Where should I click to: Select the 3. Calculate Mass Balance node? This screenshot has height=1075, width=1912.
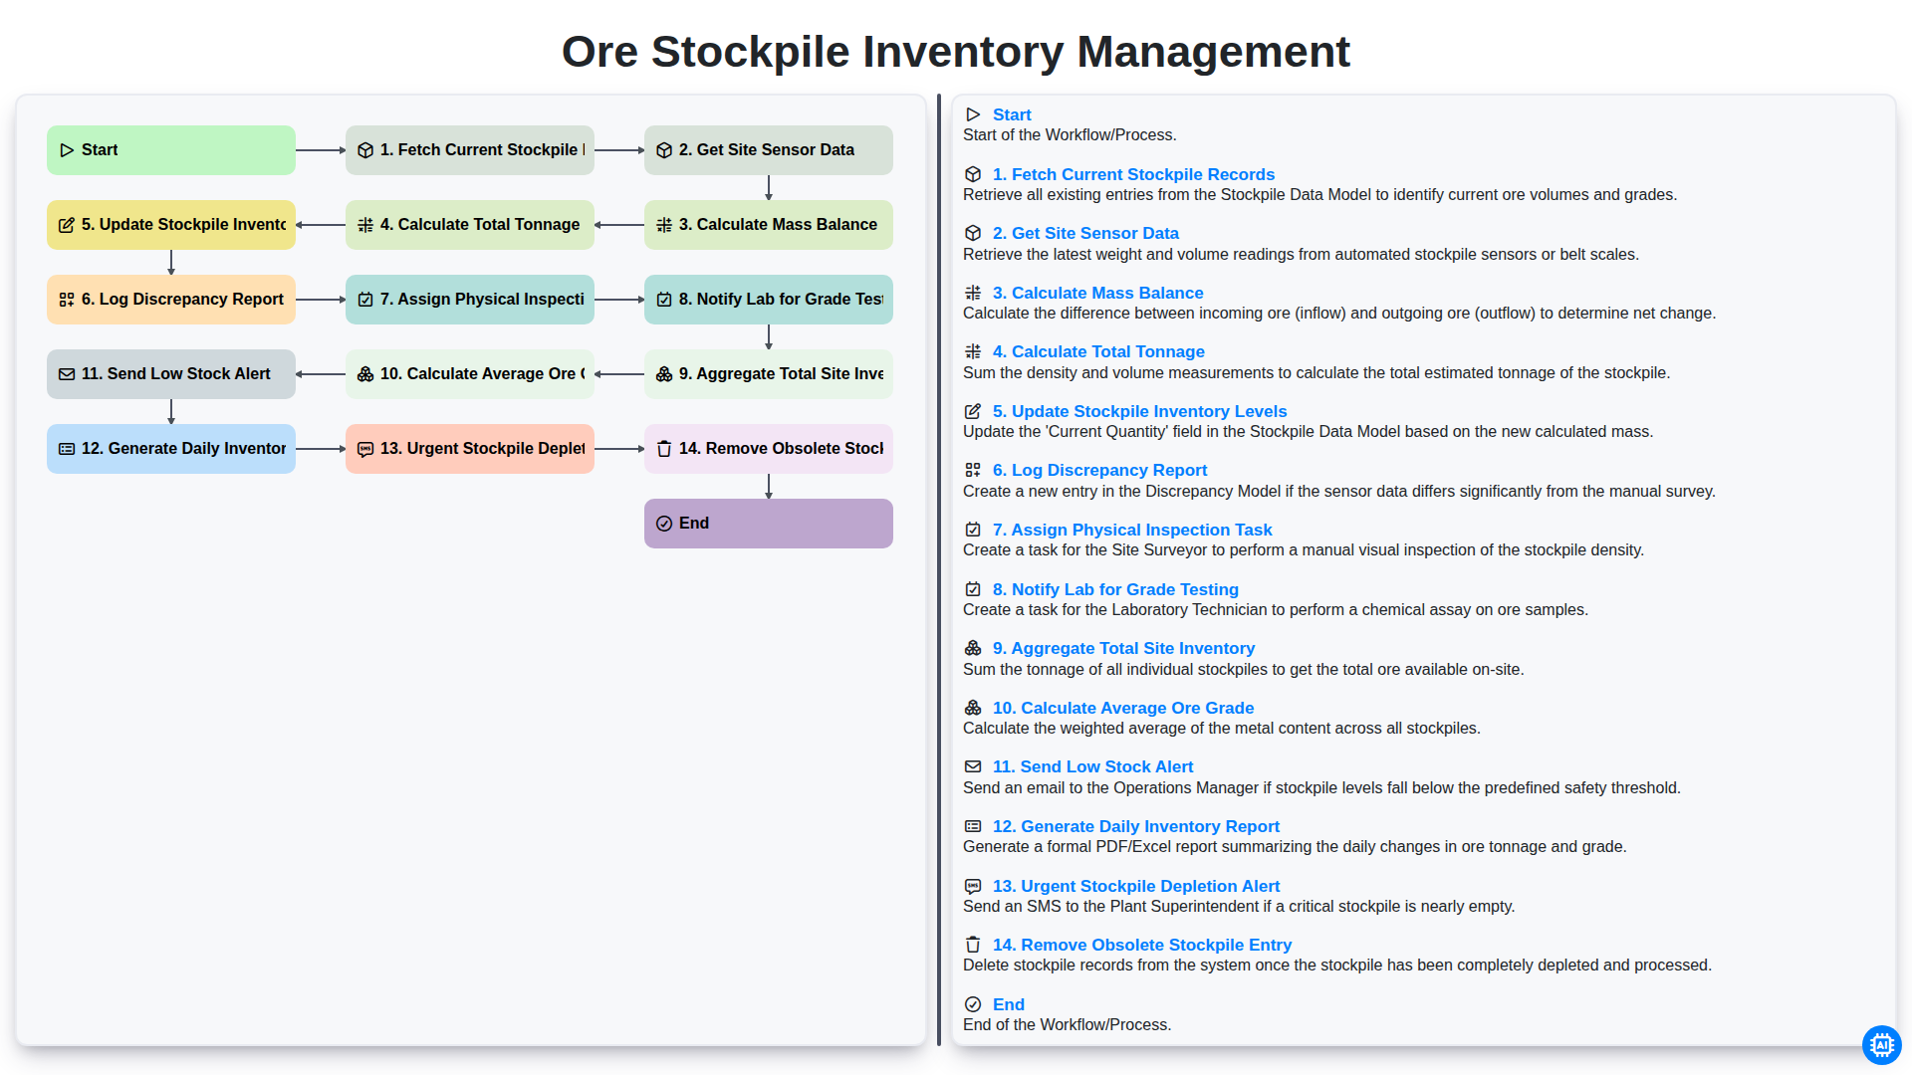[x=769, y=225]
